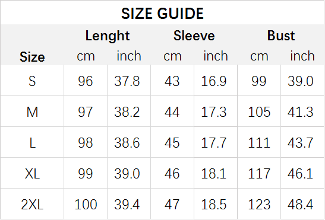Screen dimensions: 325x220
Task: Click the 37.8 inch length cell
Action: (127, 81)
